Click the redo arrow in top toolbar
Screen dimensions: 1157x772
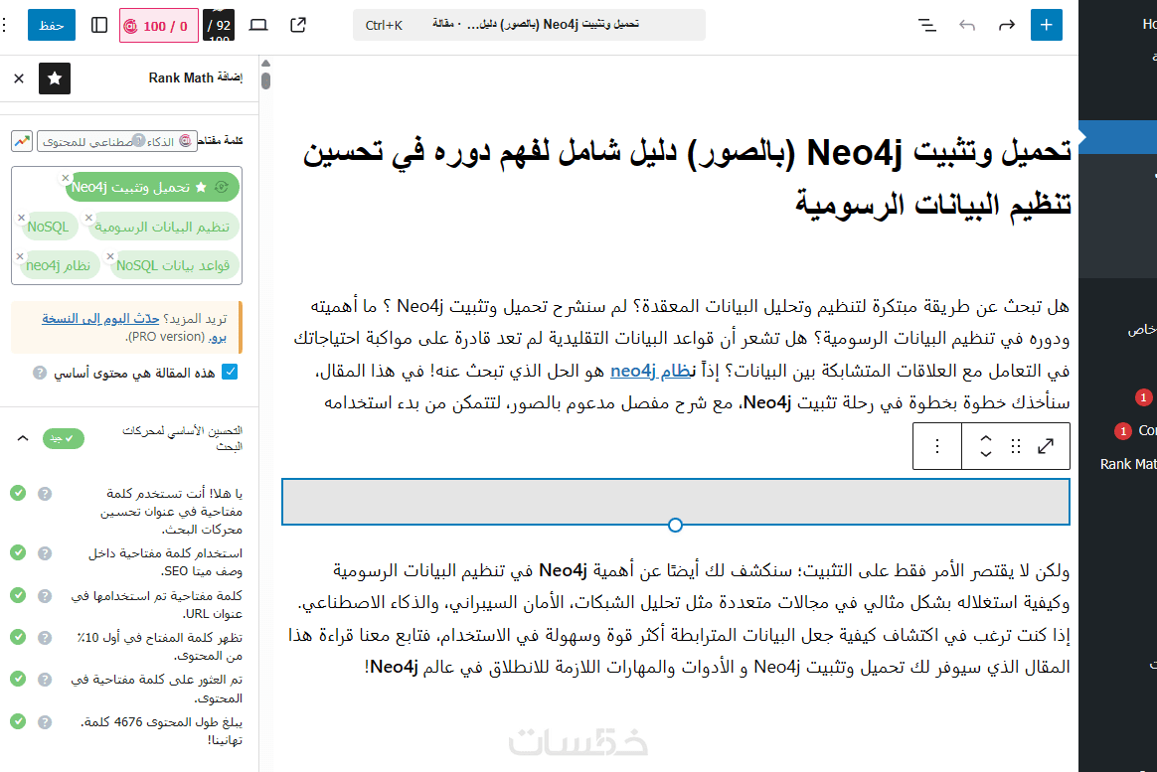coord(1007,25)
